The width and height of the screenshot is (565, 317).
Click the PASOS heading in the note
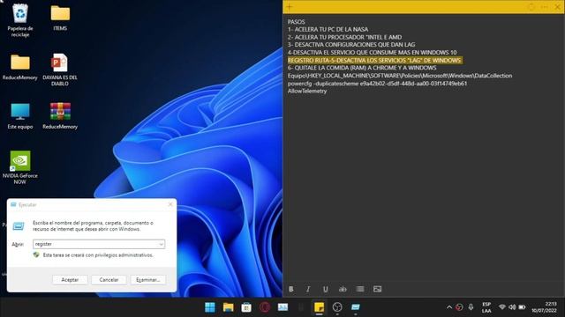[297, 22]
